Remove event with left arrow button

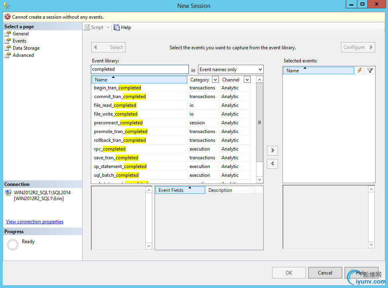coord(272,164)
